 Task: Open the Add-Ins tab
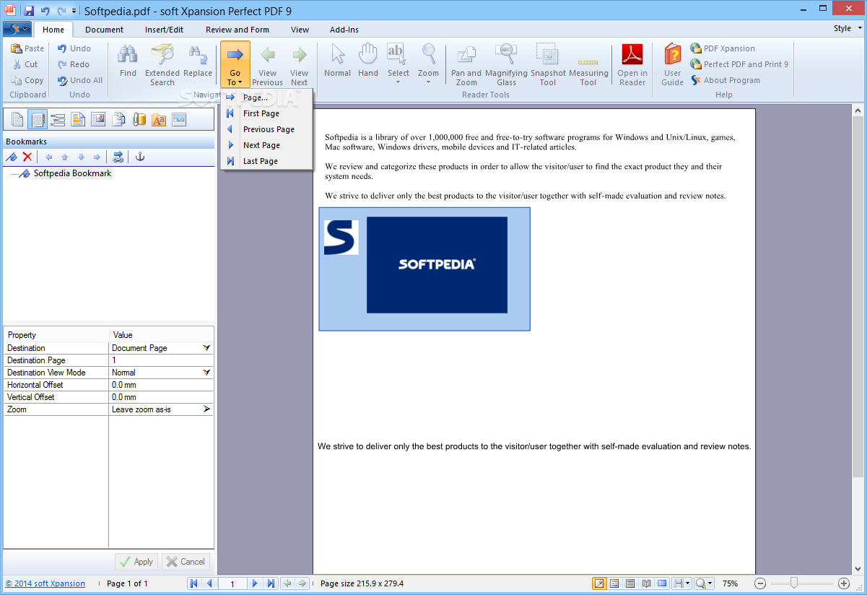click(344, 30)
